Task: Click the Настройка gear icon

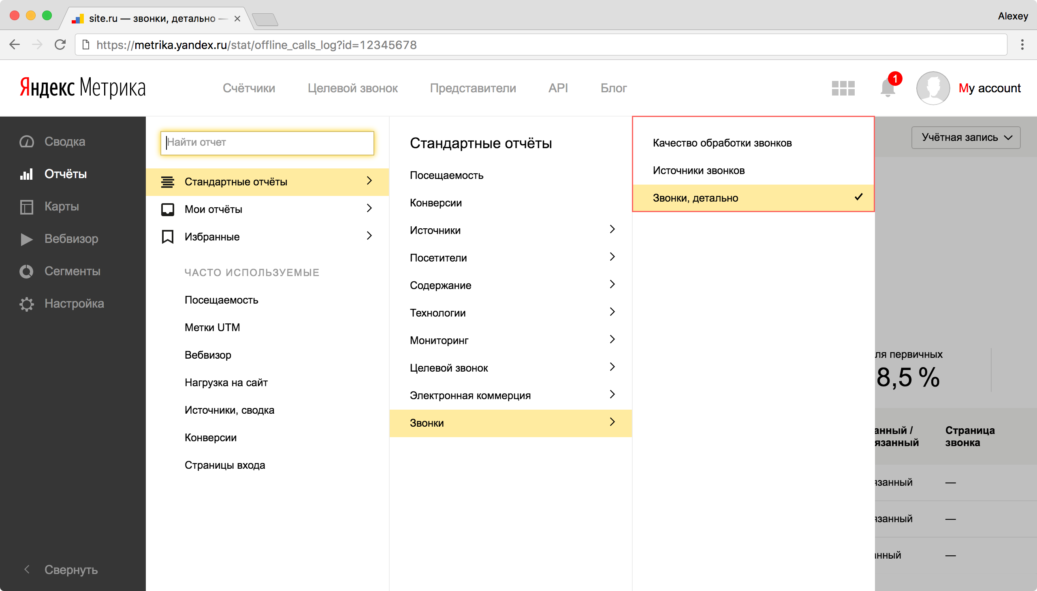Action: [27, 304]
